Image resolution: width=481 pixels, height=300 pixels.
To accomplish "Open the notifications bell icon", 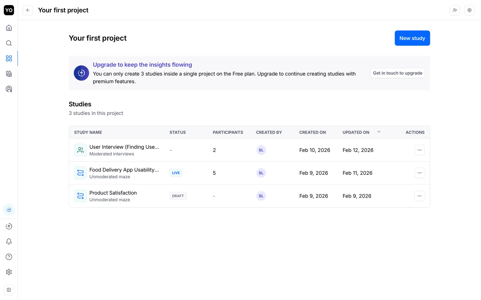I will pyautogui.click(x=9, y=241).
